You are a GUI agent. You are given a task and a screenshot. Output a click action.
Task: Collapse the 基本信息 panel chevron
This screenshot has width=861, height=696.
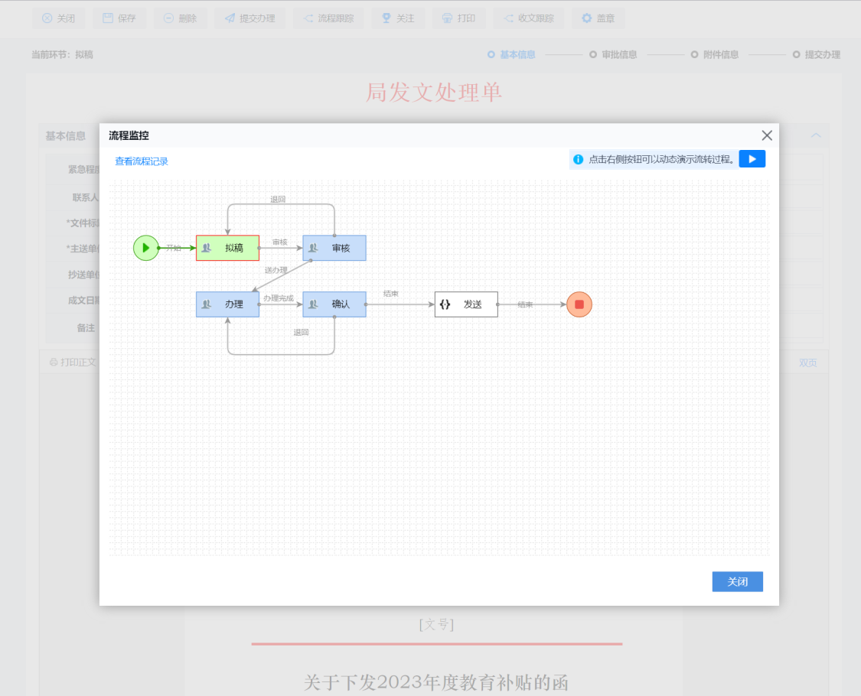pos(816,136)
